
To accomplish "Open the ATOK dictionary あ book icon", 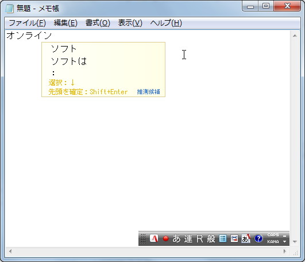I will (x=246, y=238).
